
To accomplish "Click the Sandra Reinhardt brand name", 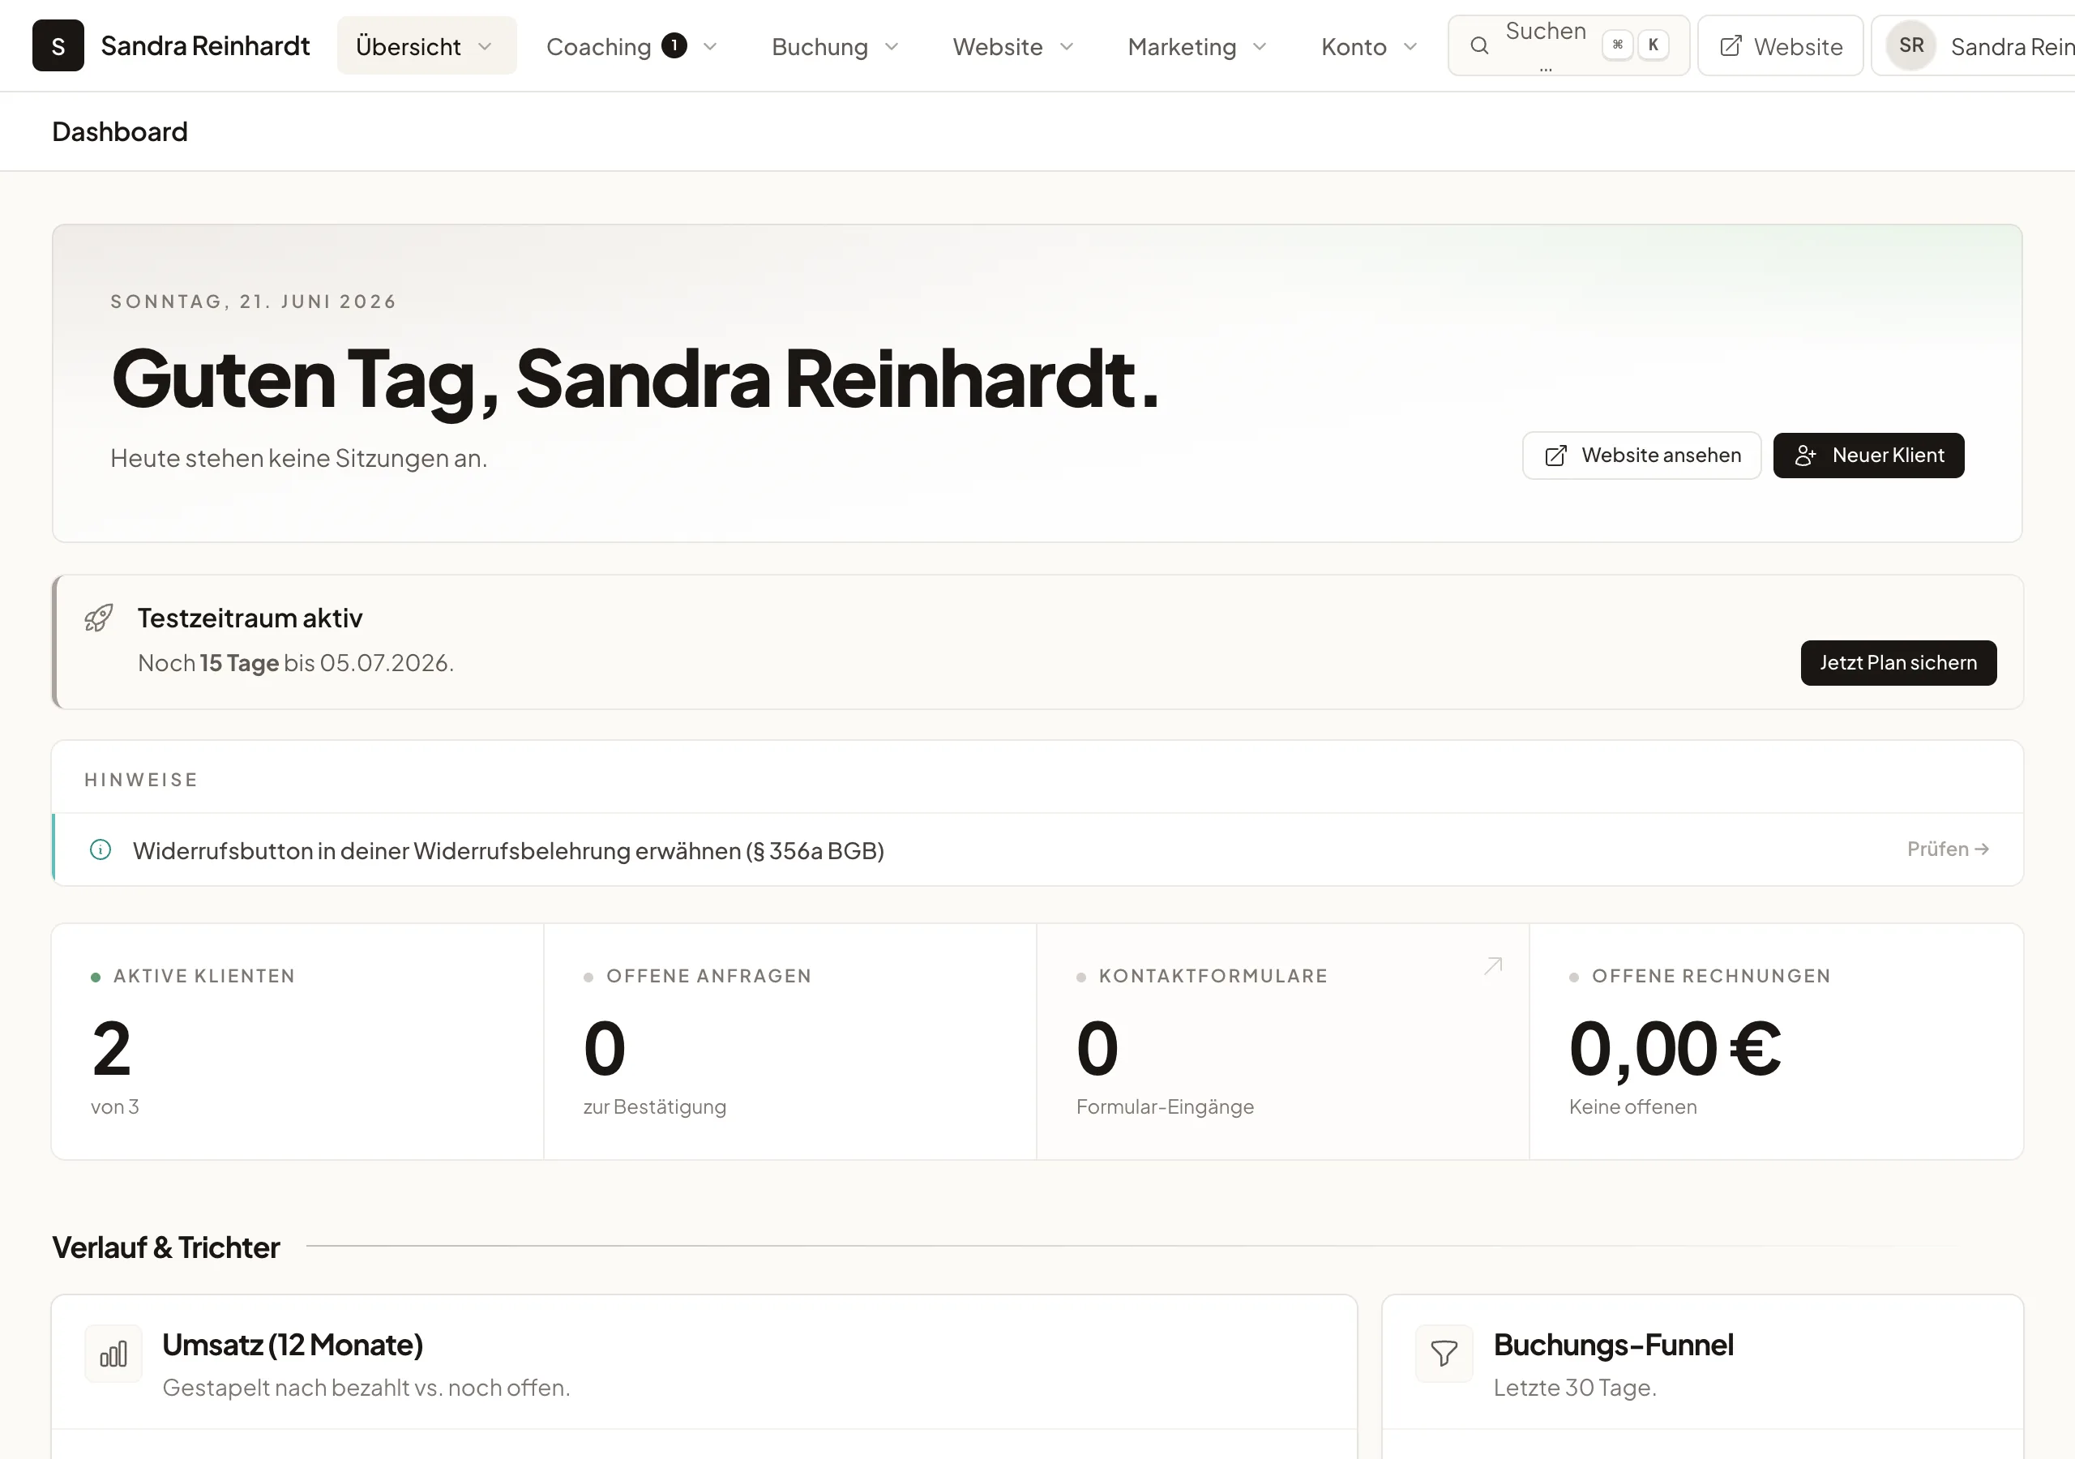I will [205, 45].
